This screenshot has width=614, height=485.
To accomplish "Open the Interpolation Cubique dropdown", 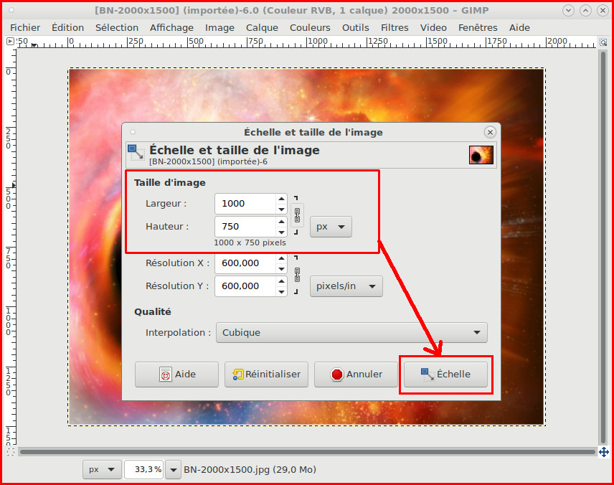I will tap(351, 333).
